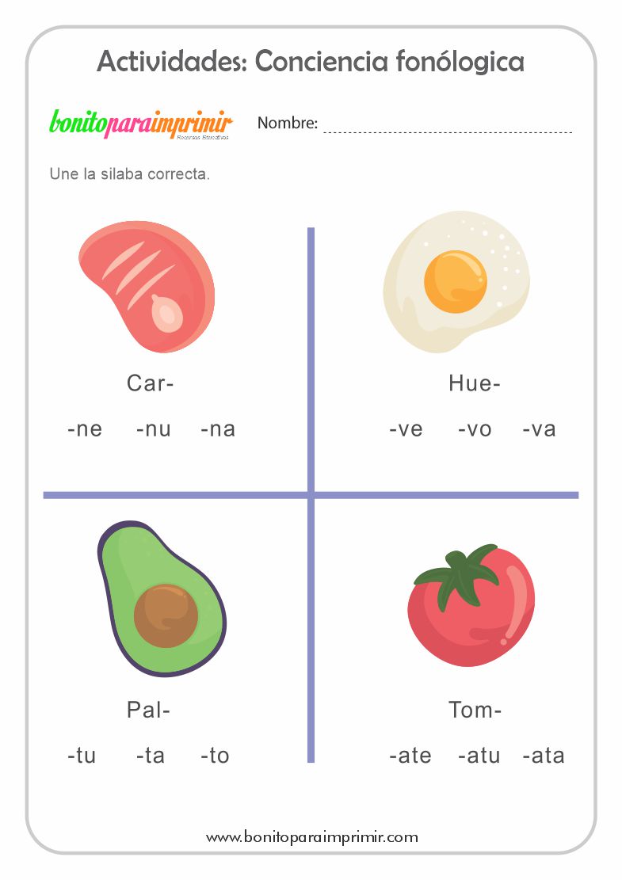Select the "-ate" ending under Tom-
The width and height of the screenshot is (622, 880).
click(410, 756)
